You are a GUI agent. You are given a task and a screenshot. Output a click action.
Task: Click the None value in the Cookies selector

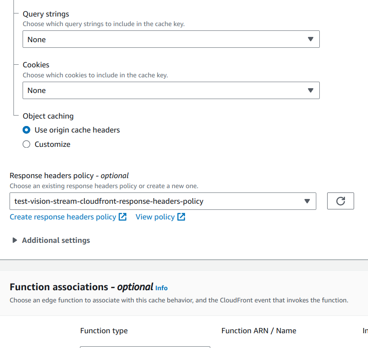[36, 90]
